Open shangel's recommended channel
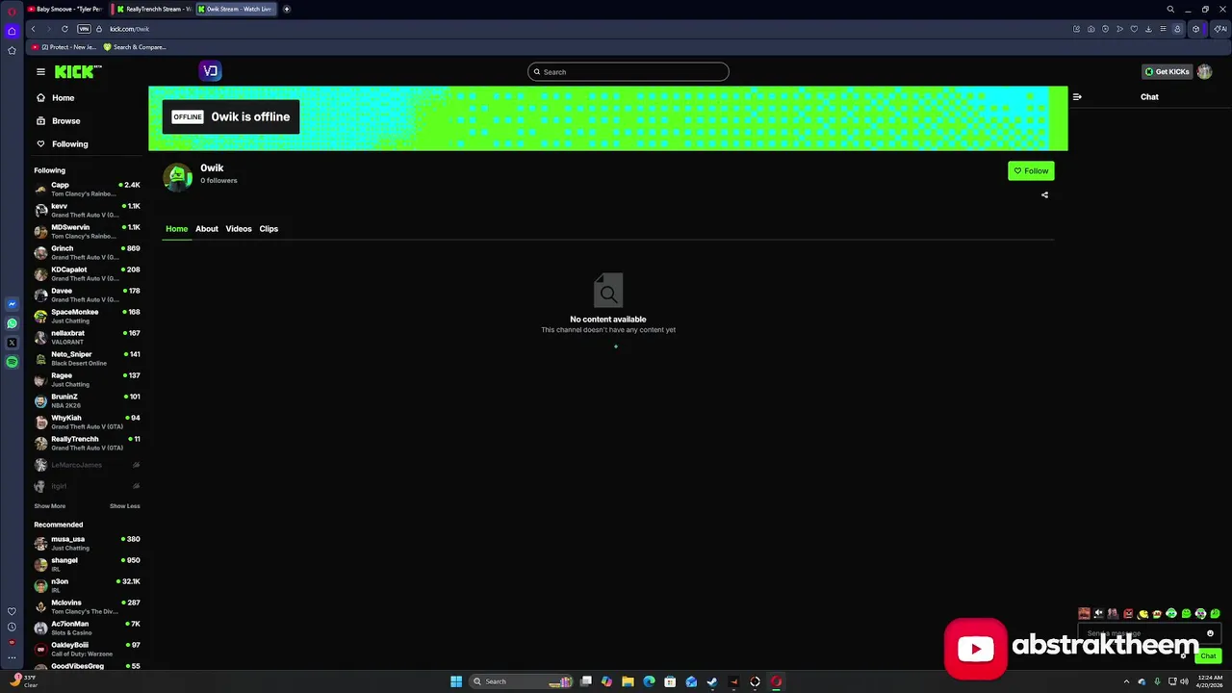1232x693 pixels. pos(87,564)
